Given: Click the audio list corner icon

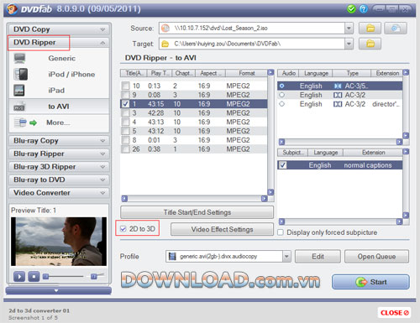Looking at the screenshot, I should (x=406, y=73).
